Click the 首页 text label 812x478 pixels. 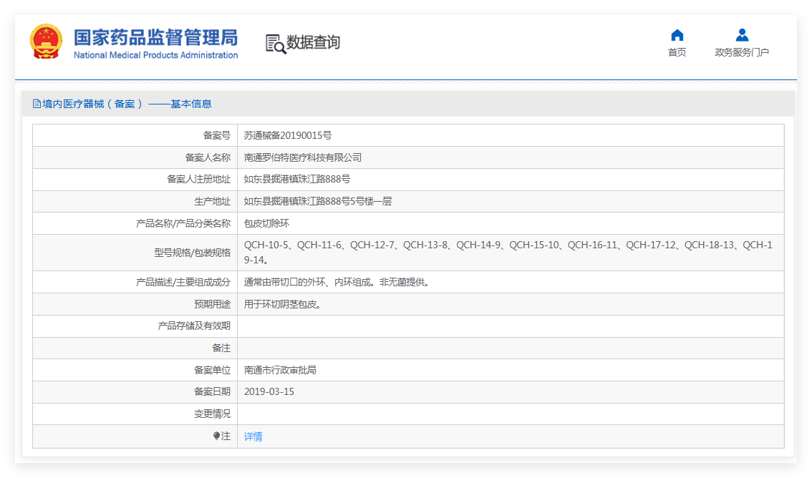[x=677, y=52]
